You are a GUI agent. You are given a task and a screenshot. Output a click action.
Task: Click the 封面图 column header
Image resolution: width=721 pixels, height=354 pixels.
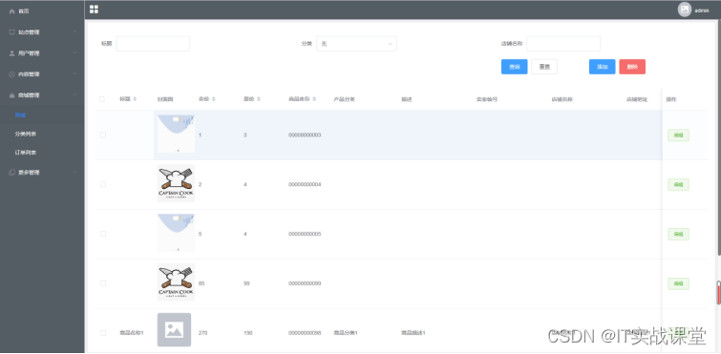165,99
